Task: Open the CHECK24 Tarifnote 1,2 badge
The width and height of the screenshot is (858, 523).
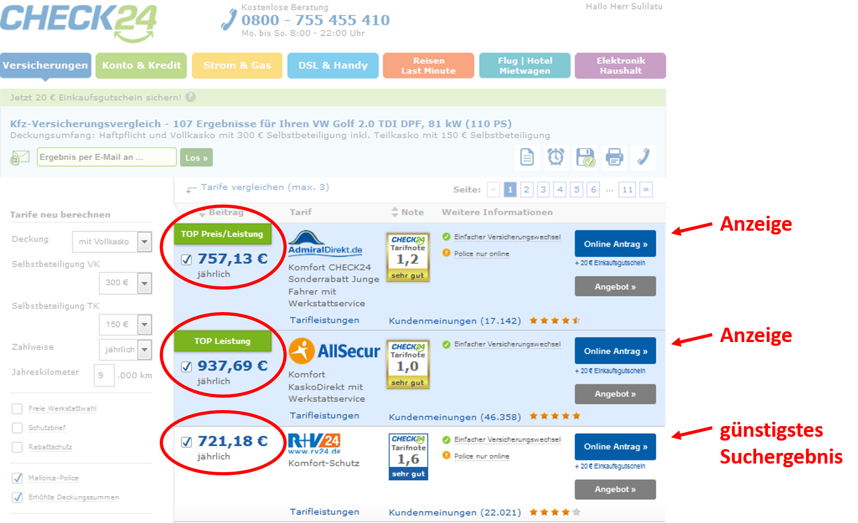Action: (x=408, y=257)
